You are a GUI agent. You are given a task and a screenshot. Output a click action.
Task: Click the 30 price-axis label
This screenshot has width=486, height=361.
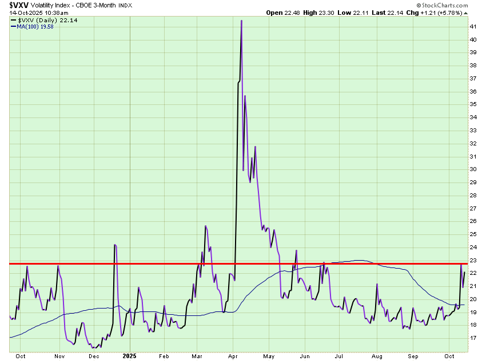coord(473,169)
